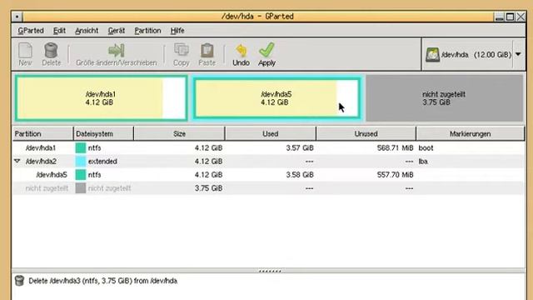Viewport: 533px width, 300px height.
Task: Select the 'nicht zugeteilt' row in partition list
Action: pyautogui.click(x=268, y=188)
